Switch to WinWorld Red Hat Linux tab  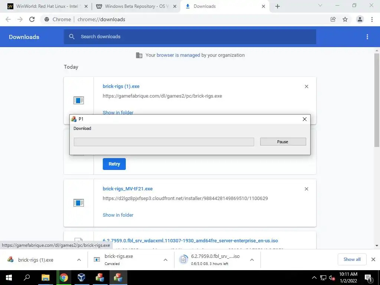(47, 7)
